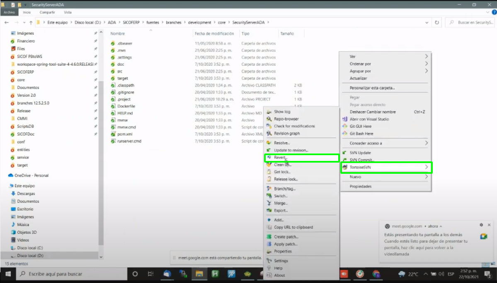Expand the TortoiseSVN submenu arrow
Screen dimensions: 497x283
[427, 167]
